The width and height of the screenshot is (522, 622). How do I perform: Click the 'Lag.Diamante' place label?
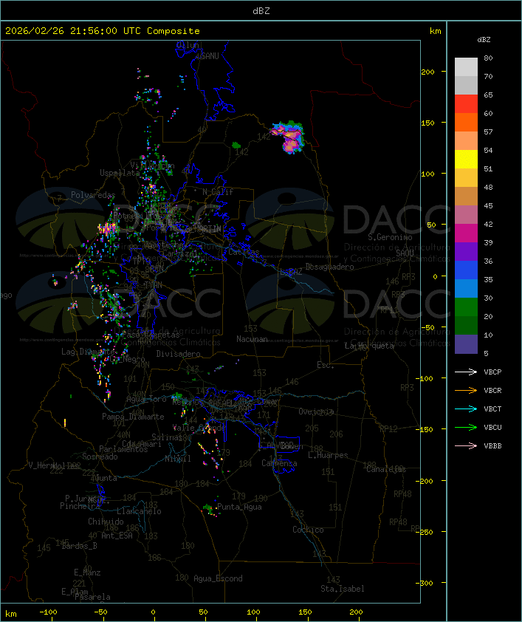pos(88,352)
